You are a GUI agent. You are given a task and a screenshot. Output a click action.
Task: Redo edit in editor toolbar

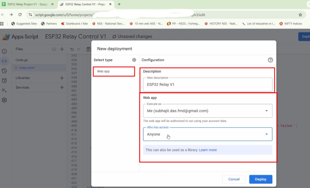(79, 49)
